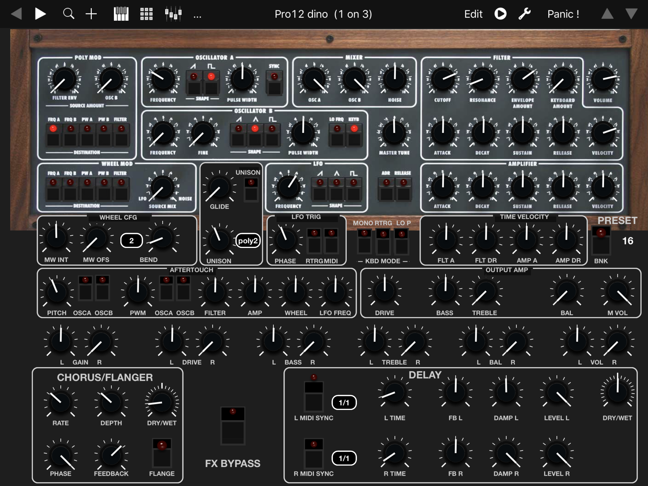Screen dimensions: 648x486
Task: Go back with the left arrow icon
Action: [16, 14]
